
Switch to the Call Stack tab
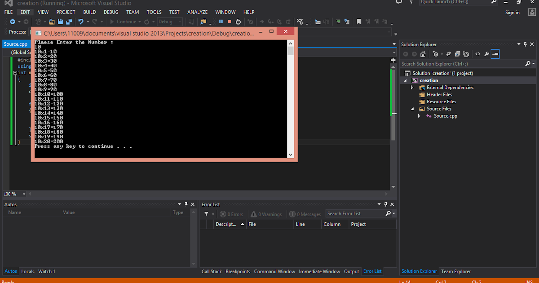click(x=212, y=271)
